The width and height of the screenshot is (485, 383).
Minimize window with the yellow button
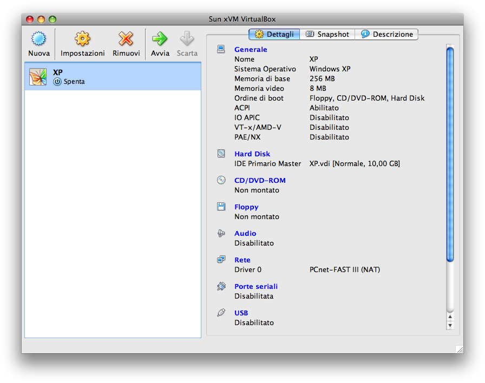[41, 19]
